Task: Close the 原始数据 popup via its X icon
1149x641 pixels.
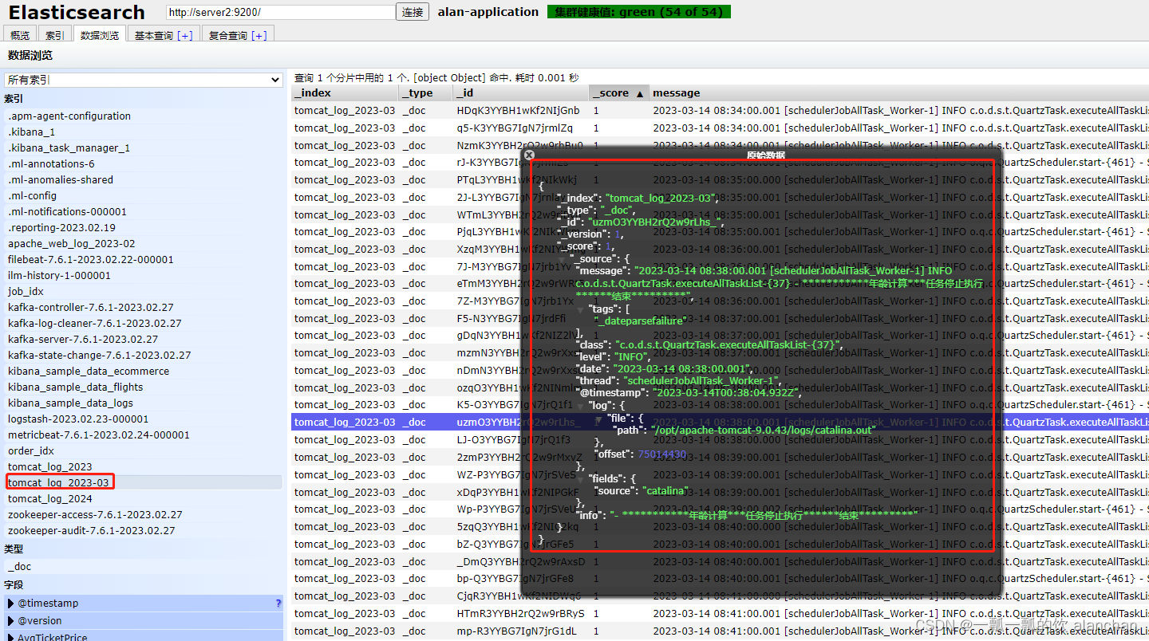Action: [529, 154]
